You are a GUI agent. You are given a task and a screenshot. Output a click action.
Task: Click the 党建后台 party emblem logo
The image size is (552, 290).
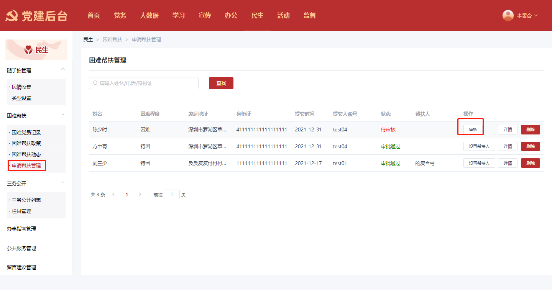tap(11, 16)
